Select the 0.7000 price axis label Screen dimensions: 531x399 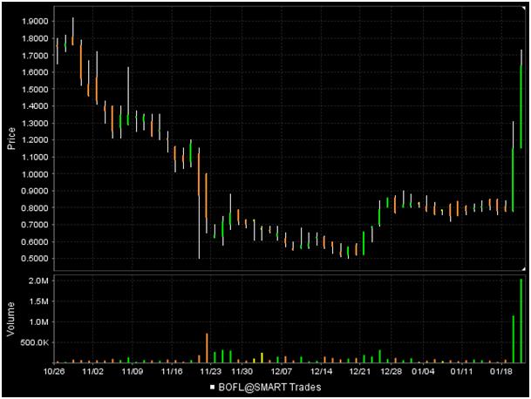35,225
